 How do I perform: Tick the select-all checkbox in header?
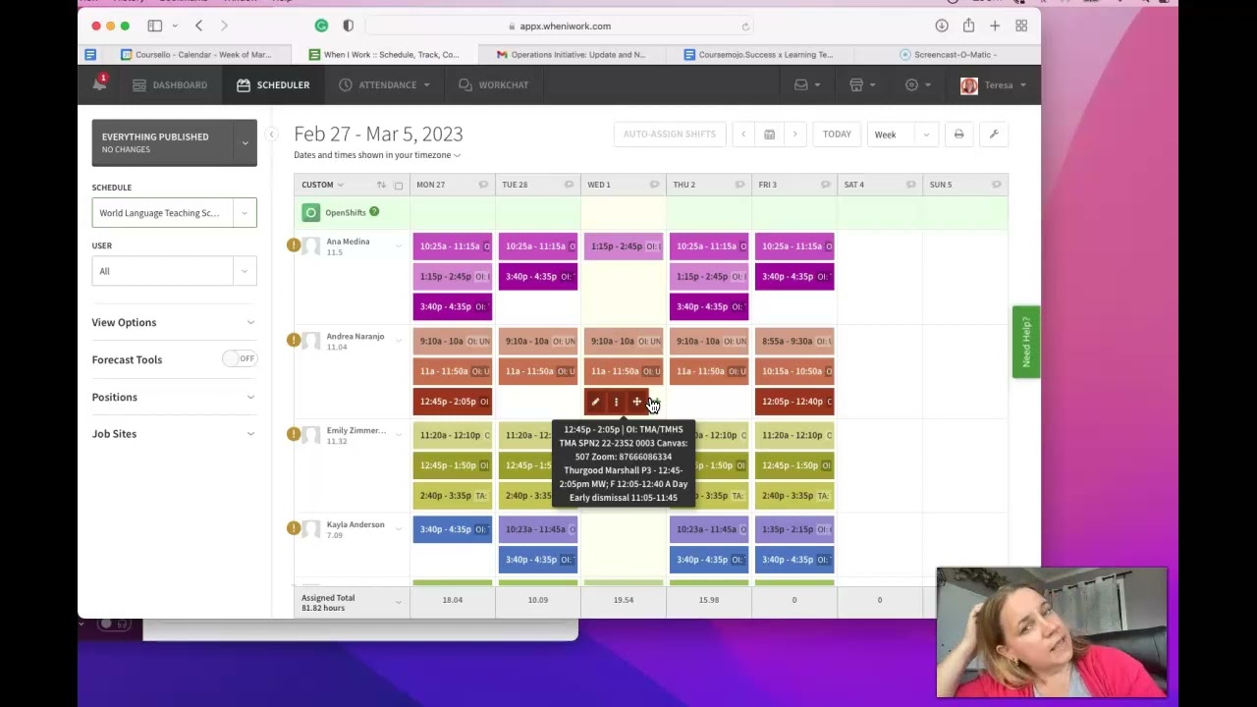[x=398, y=186]
